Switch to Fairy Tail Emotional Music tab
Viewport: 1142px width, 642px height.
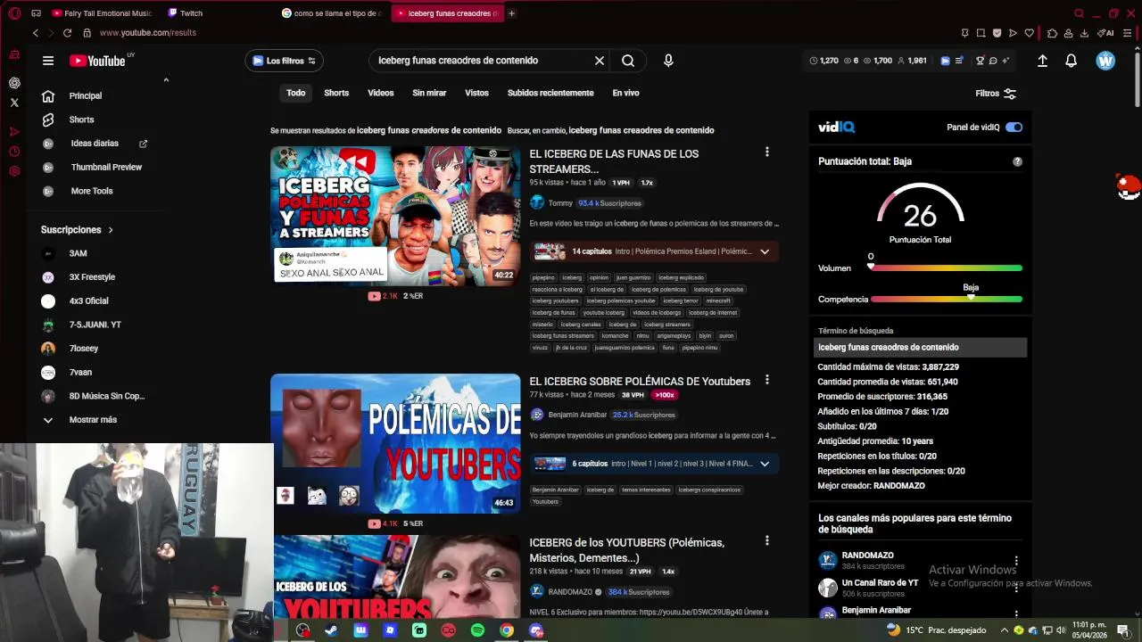[102, 13]
